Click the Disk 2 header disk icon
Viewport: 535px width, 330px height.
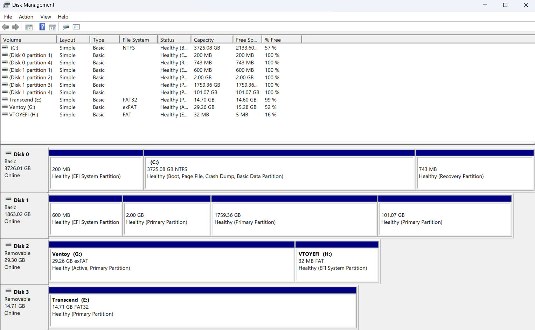8,245
